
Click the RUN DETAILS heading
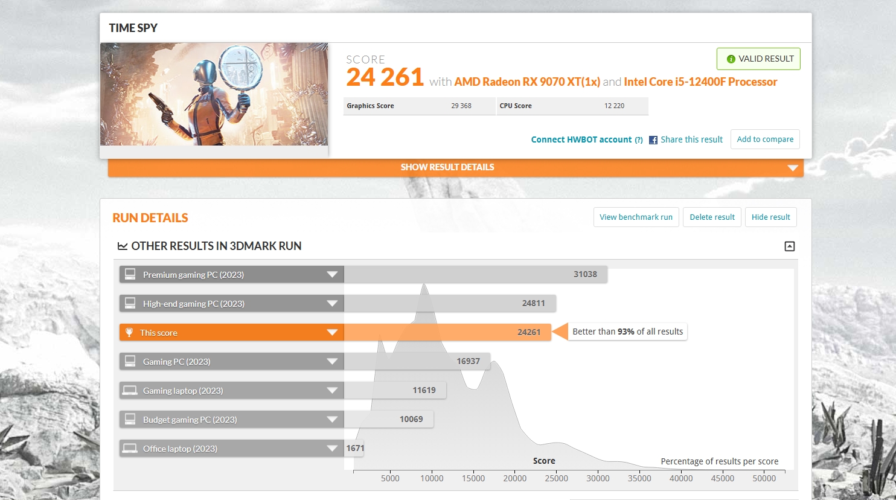click(150, 218)
